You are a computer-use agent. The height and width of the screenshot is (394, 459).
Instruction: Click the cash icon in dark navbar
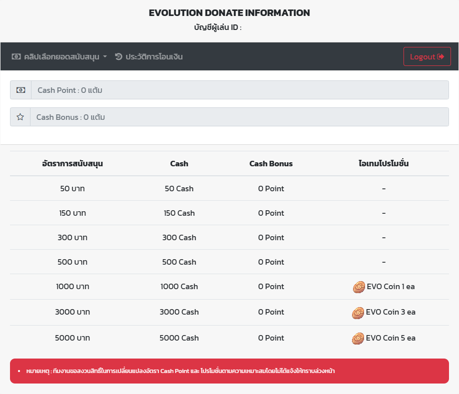[x=16, y=56]
